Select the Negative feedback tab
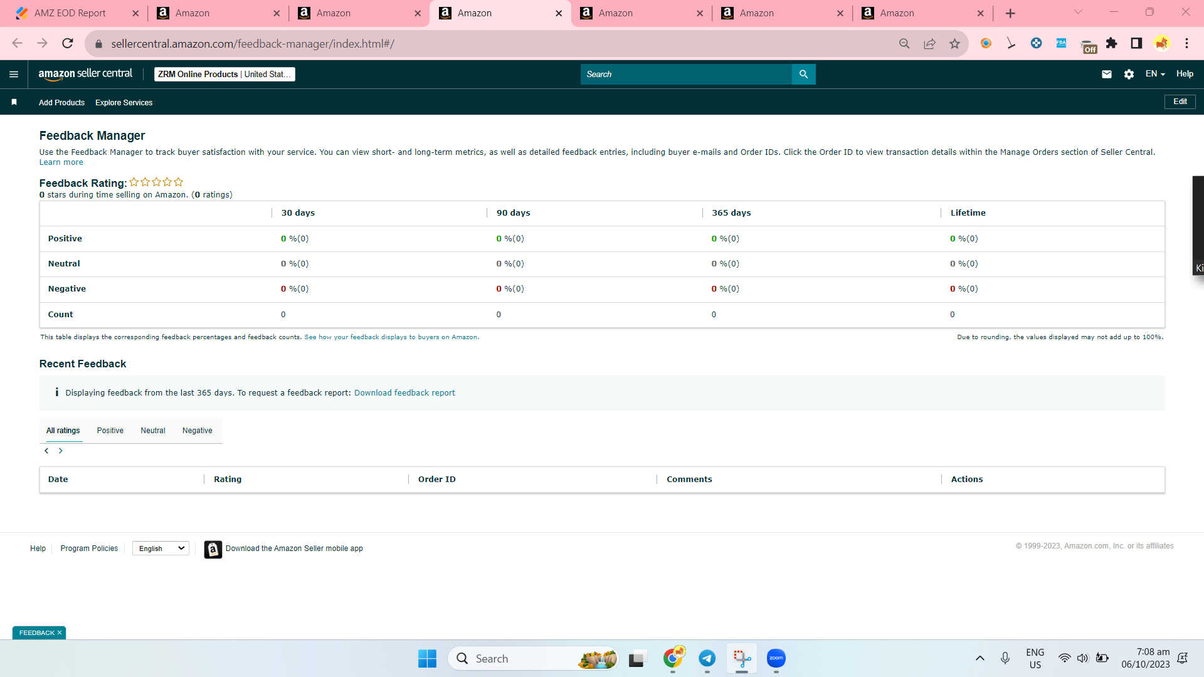 (x=198, y=431)
